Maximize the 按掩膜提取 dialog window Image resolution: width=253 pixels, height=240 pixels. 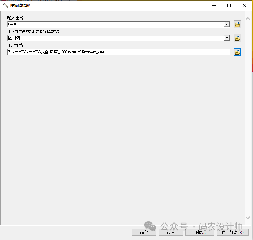[229, 5]
